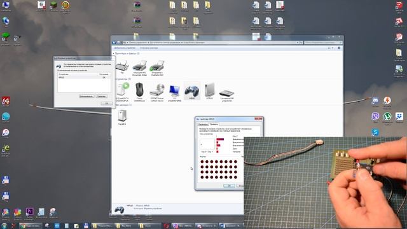Open Discord desktop shortcut

[375, 101]
